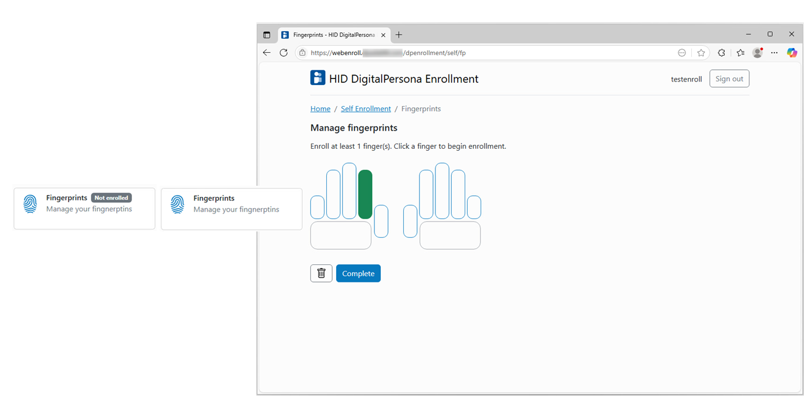The height and width of the screenshot is (402, 808).
Task: Click the Sign out button
Action: click(729, 79)
